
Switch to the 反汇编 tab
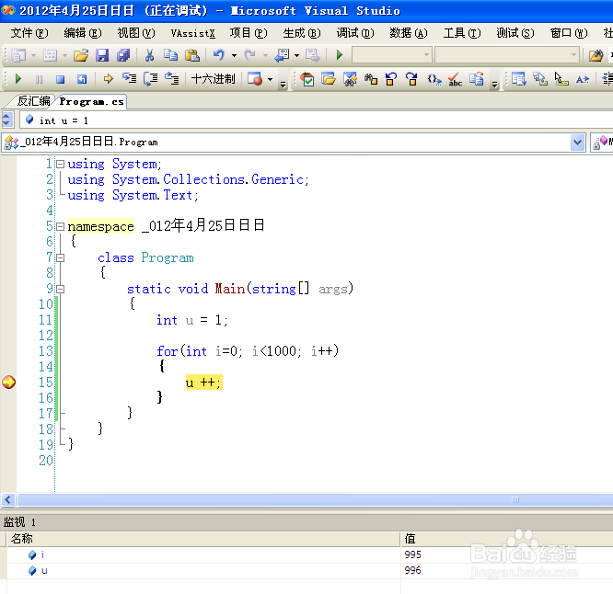(34, 101)
